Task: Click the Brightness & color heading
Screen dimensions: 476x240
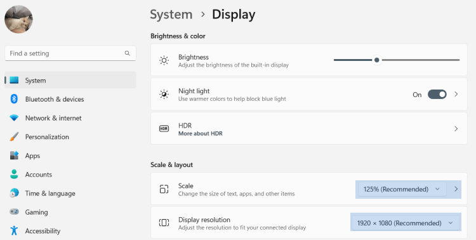Action: coord(178,36)
